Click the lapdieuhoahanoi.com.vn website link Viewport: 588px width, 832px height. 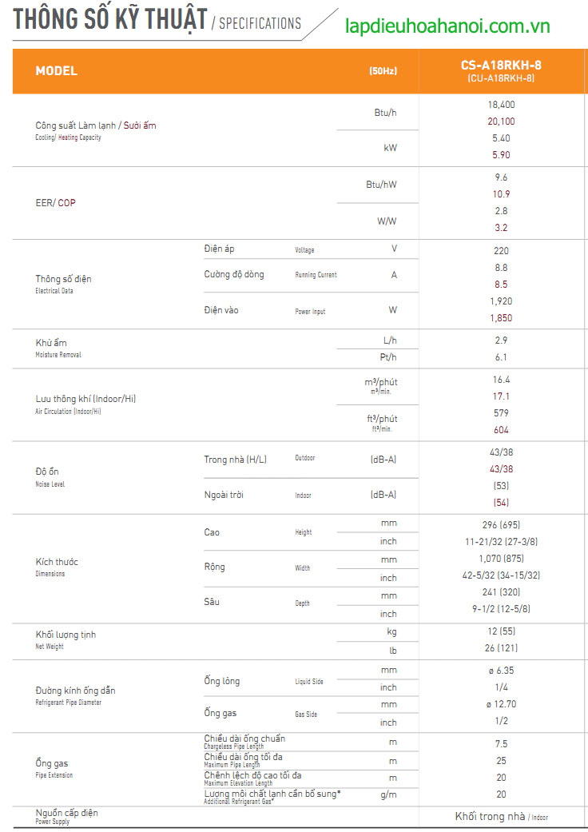[447, 27]
